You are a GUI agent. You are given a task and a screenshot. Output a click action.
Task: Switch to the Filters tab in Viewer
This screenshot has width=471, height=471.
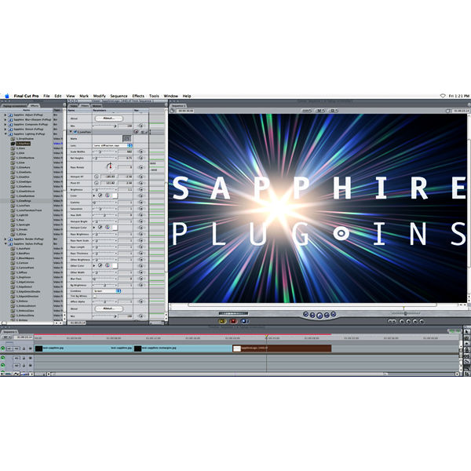pyautogui.click(x=85, y=106)
